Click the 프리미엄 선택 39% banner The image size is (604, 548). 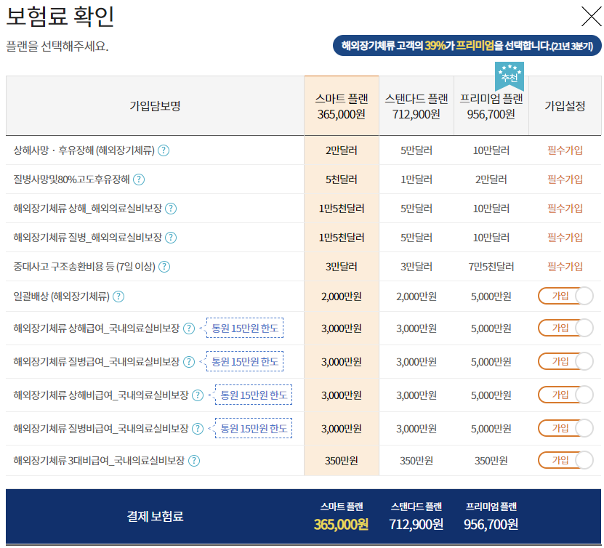[x=467, y=46]
